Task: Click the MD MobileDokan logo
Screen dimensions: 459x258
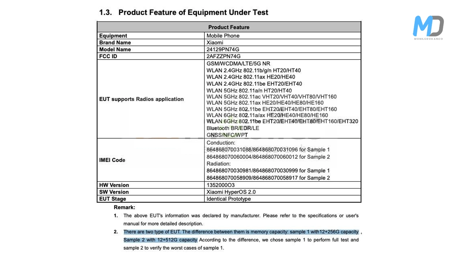Action: click(x=428, y=28)
